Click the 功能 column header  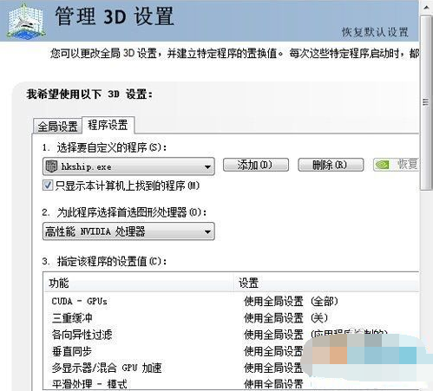click(138, 283)
